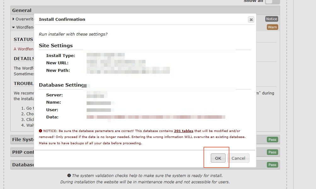Click the Install Confirmation title bar
This screenshot has height=189, width=316.
coord(126,19)
